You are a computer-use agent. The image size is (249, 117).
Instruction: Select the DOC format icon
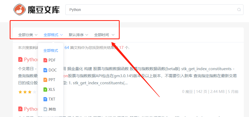pos(45,70)
